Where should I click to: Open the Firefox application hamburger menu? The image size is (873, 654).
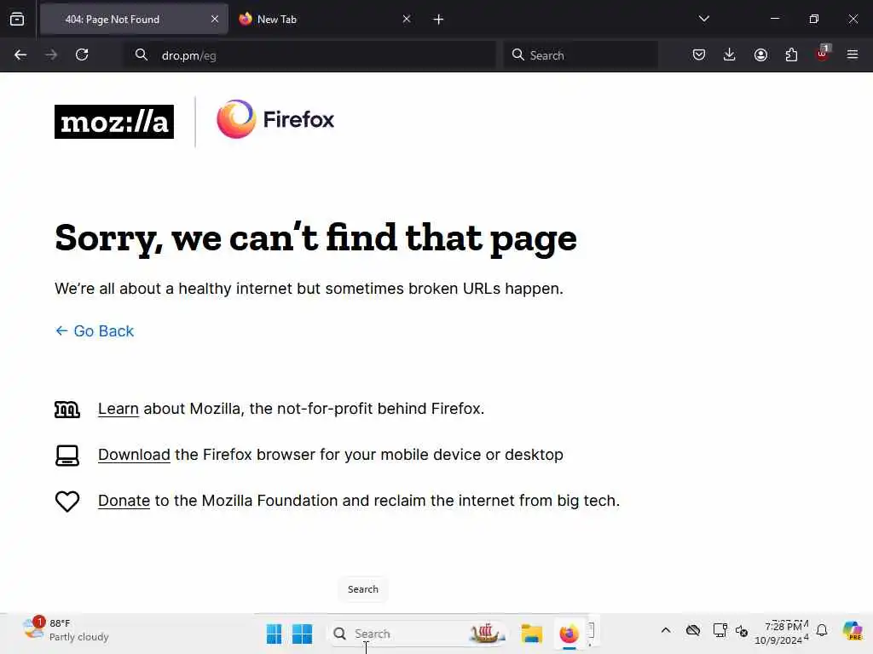pyautogui.click(x=853, y=54)
